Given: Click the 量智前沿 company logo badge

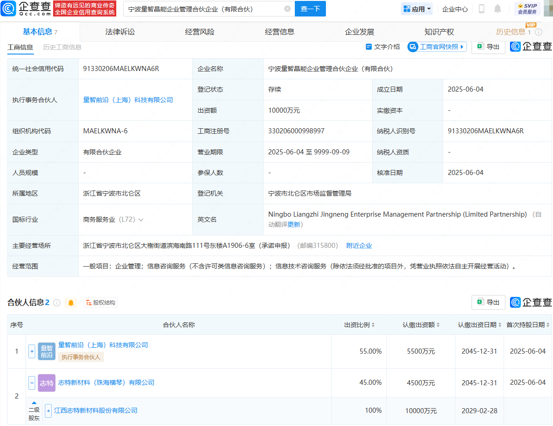Looking at the screenshot, I should (x=46, y=351).
